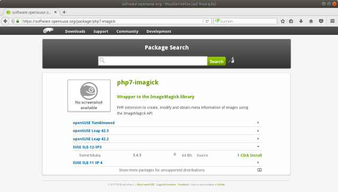Reload the page with the refresh icon
Viewport: 338px width, 192px height.
207,21
